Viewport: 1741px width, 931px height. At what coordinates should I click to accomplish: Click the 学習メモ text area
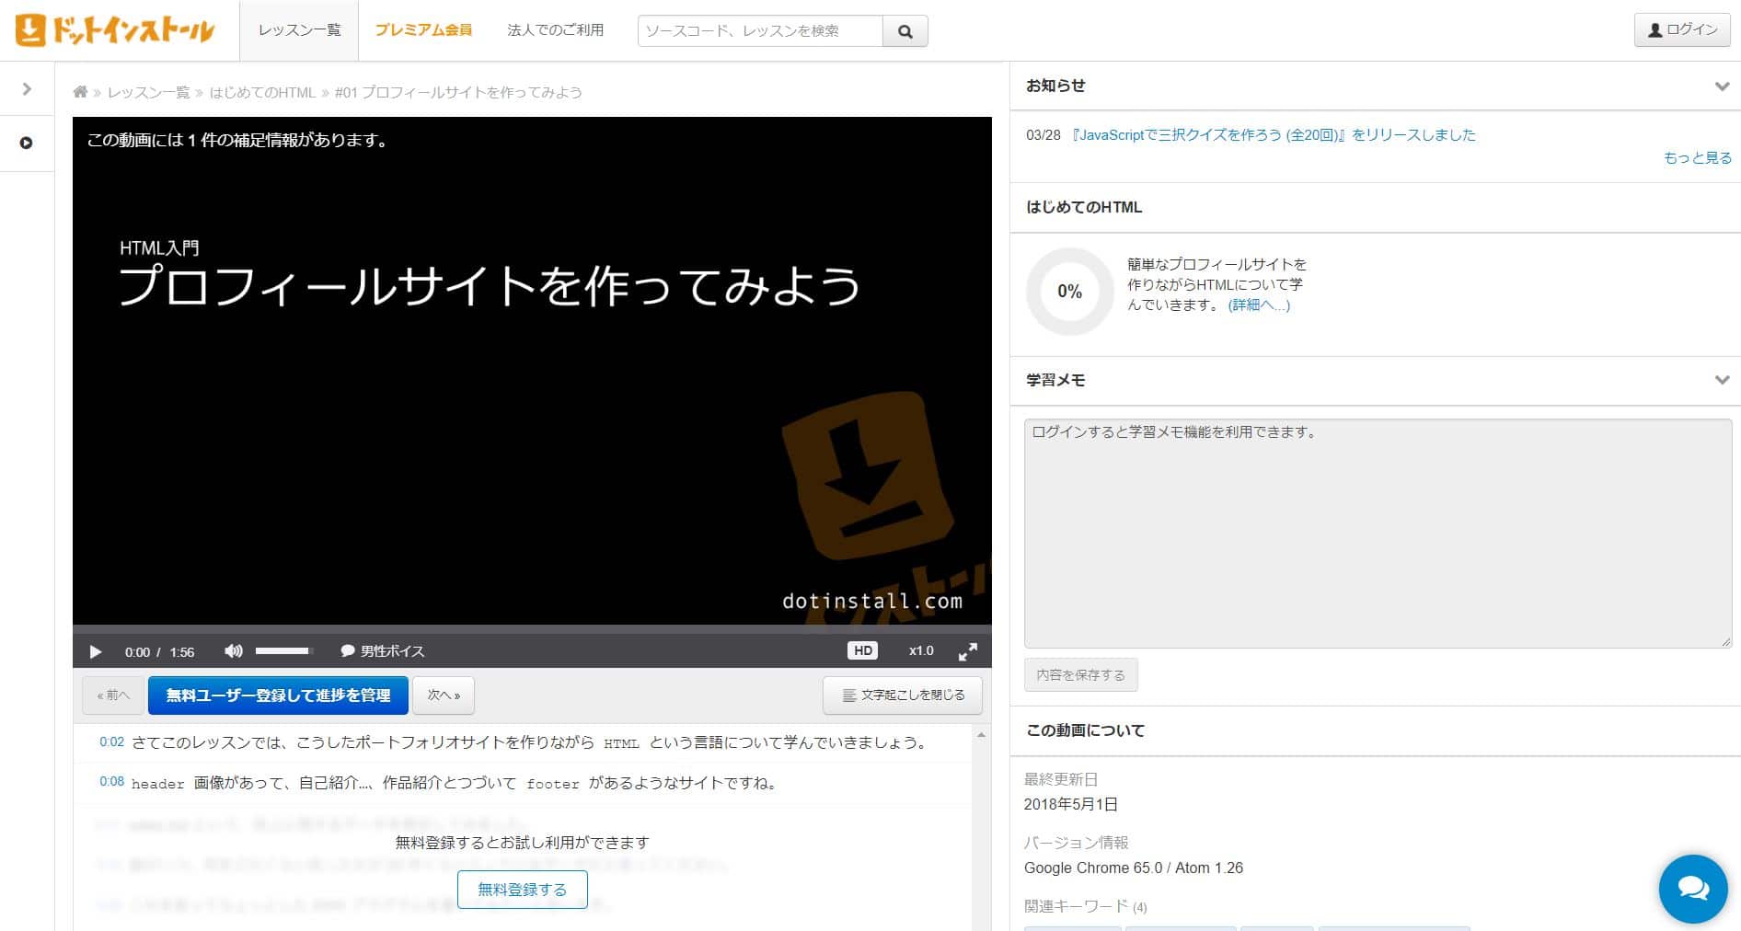[1378, 534]
